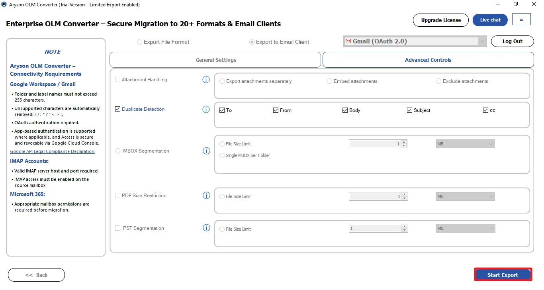
Task: Click the PST File Size Limit input field
Action: coord(375,229)
